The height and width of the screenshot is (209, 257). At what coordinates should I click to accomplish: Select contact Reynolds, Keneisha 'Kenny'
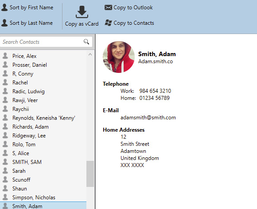click(x=43, y=118)
